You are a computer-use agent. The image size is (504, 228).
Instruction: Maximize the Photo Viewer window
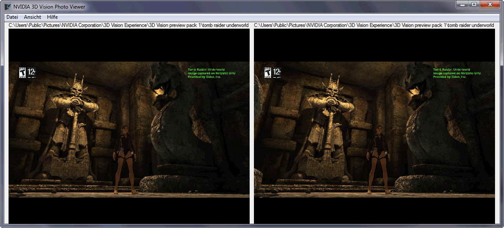pyautogui.click(x=474, y=5)
